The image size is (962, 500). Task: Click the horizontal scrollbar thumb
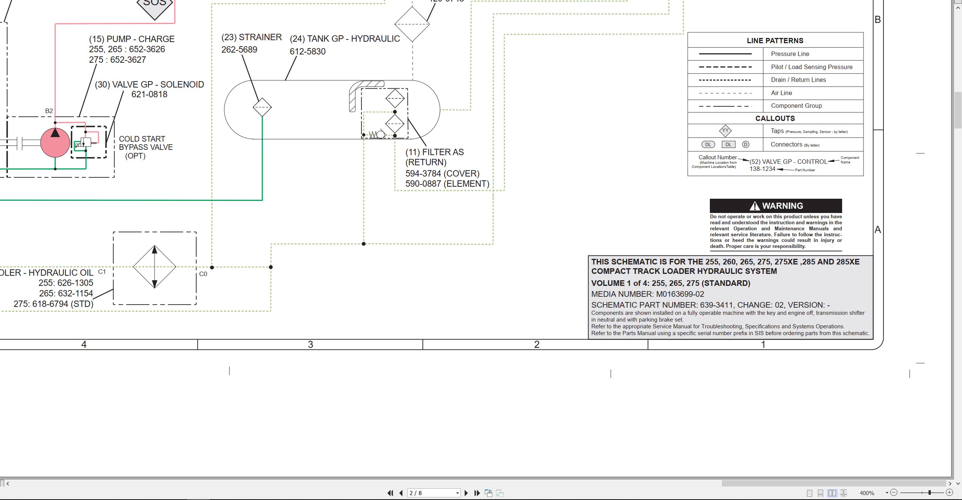click(x=833, y=483)
